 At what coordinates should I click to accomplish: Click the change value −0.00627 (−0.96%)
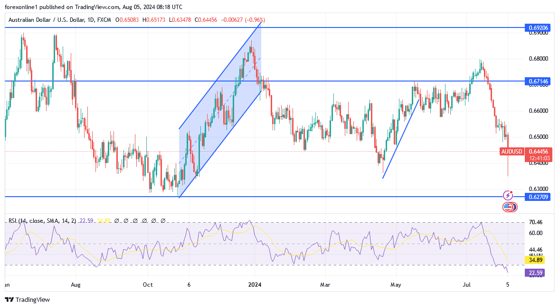243,20
